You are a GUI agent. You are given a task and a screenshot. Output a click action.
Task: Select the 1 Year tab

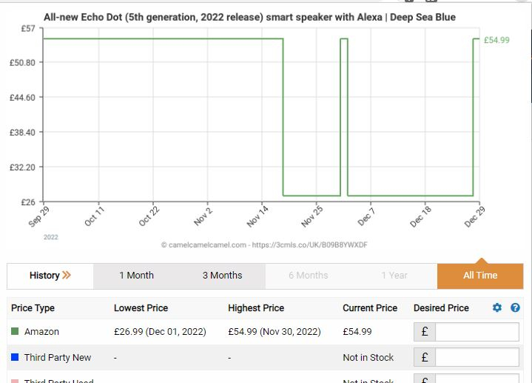pos(394,276)
